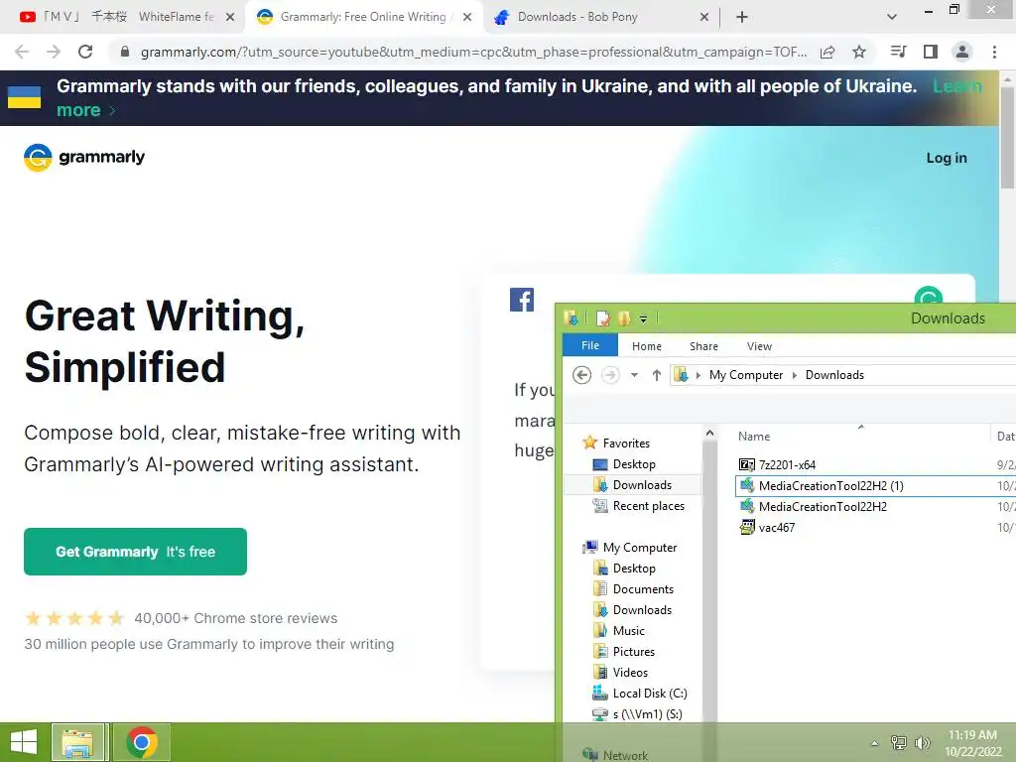Open the Windows Start button
Viewport: 1016px width, 762px height.
pyautogui.click(x=24, y=742)
